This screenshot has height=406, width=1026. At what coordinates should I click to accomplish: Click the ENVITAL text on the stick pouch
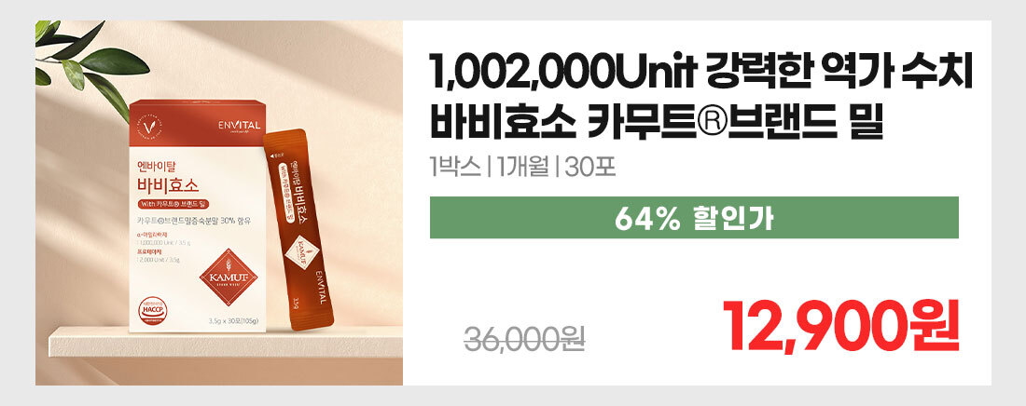(x=319, y=286)
